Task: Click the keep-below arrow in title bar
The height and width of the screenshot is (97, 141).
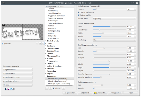Action: (131, 3)
